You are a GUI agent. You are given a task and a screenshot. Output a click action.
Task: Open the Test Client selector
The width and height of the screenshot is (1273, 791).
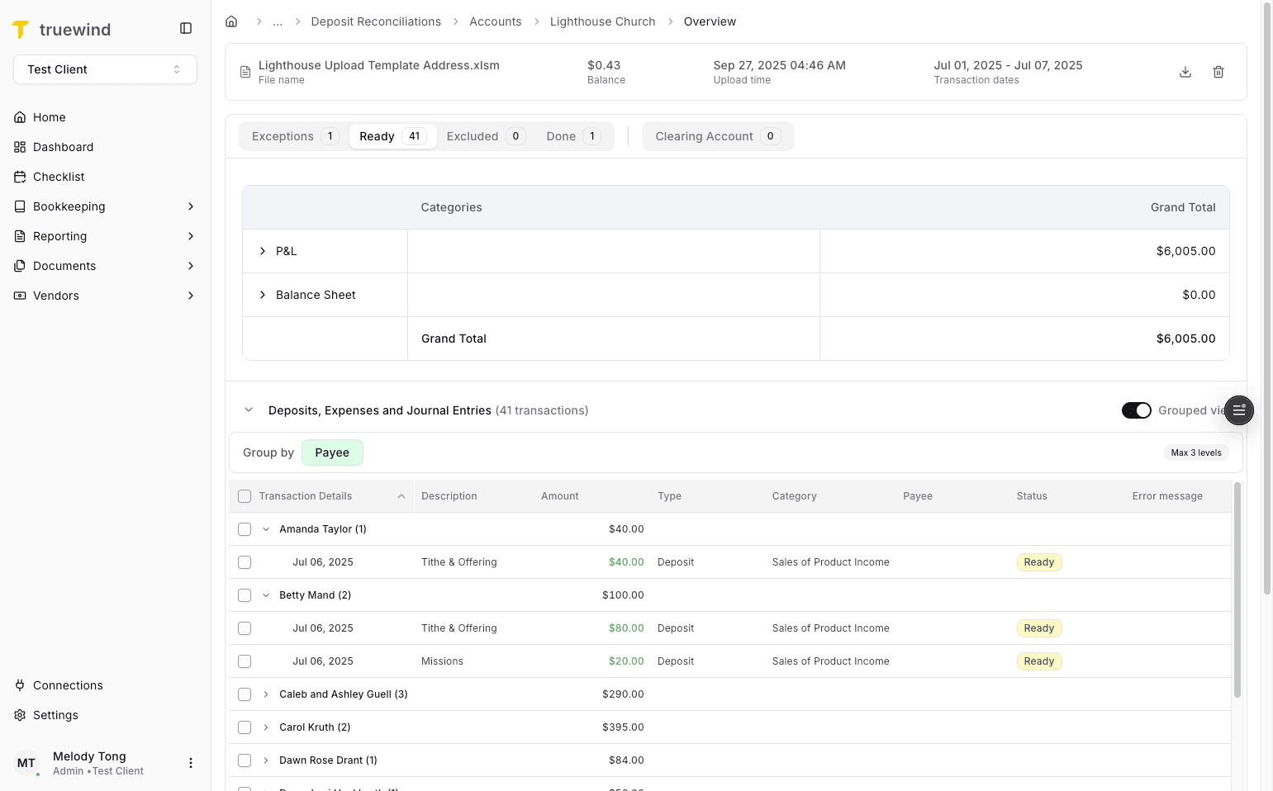point(105,69)
